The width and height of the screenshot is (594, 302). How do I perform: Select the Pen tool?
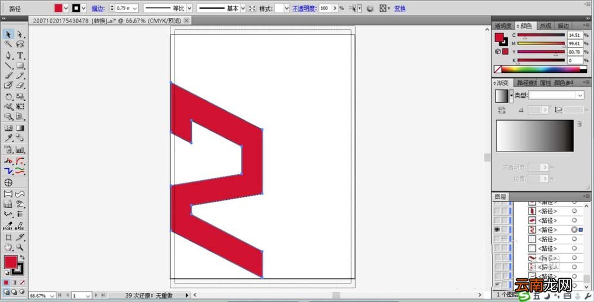tap(8, 56)
